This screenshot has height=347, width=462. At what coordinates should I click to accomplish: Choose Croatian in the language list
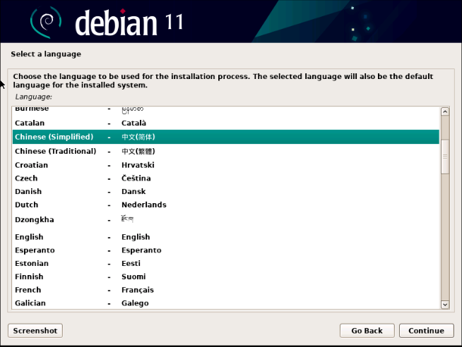[x=225, y=165]
